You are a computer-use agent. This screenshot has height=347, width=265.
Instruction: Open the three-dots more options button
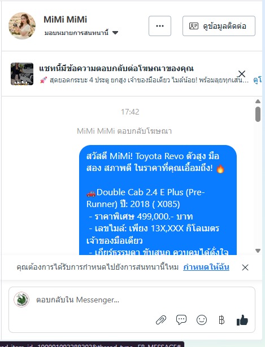pyautogui.click(x=160, y=26)
